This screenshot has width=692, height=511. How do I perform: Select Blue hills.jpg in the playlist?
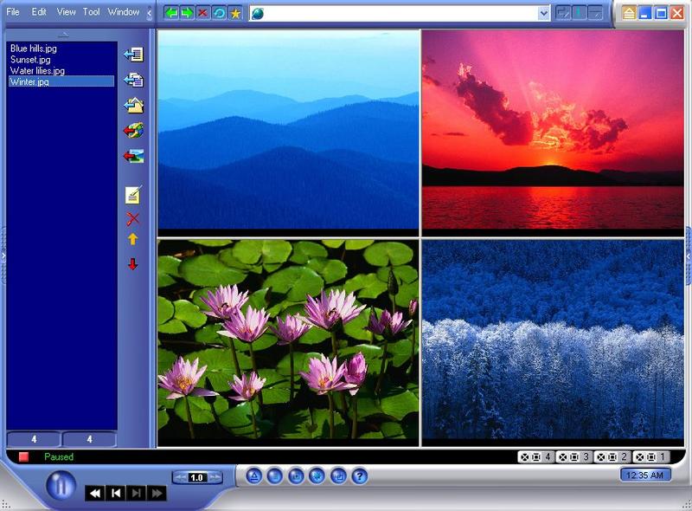[34, 49]
